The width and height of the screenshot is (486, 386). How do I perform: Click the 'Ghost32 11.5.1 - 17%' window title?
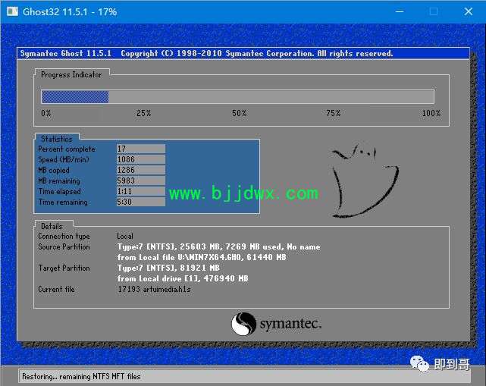[x=70, y=12]
